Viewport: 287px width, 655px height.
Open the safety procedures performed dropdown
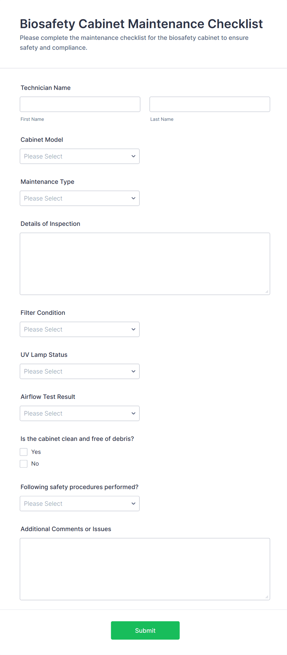coord(80,504)
